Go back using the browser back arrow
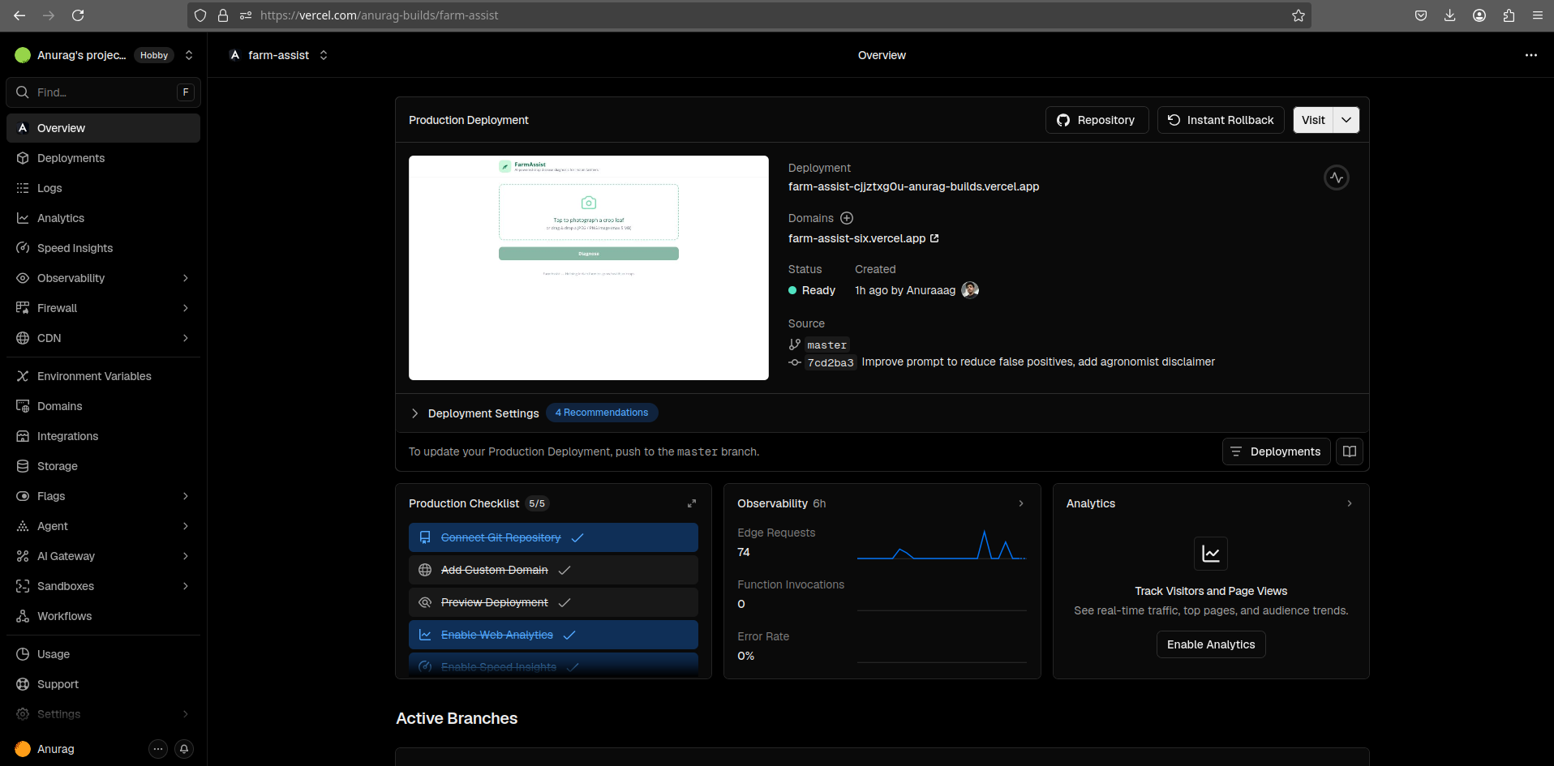The image size is (1554, 766). 19,15
